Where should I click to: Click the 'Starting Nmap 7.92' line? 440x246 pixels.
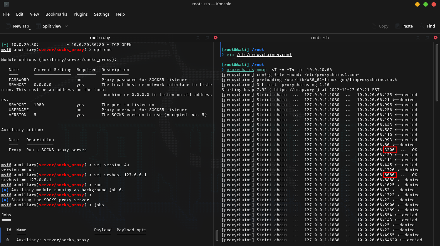pos(301,90)
